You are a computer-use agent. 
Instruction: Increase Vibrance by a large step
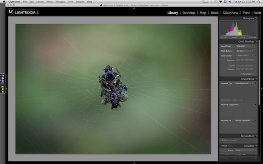[x=251, y=69]
